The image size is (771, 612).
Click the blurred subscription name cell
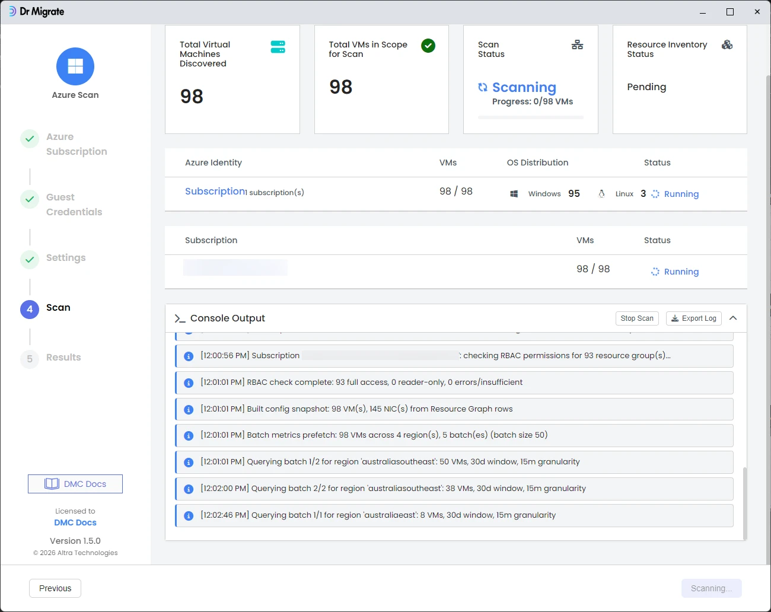[x=235, y=267]
